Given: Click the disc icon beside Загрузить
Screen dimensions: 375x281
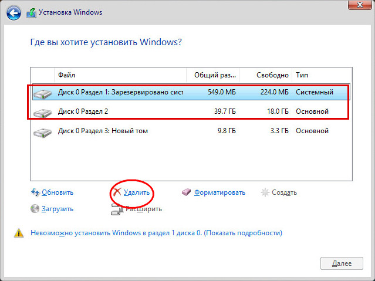Looking at the screenshot, I should click(35, 208).
